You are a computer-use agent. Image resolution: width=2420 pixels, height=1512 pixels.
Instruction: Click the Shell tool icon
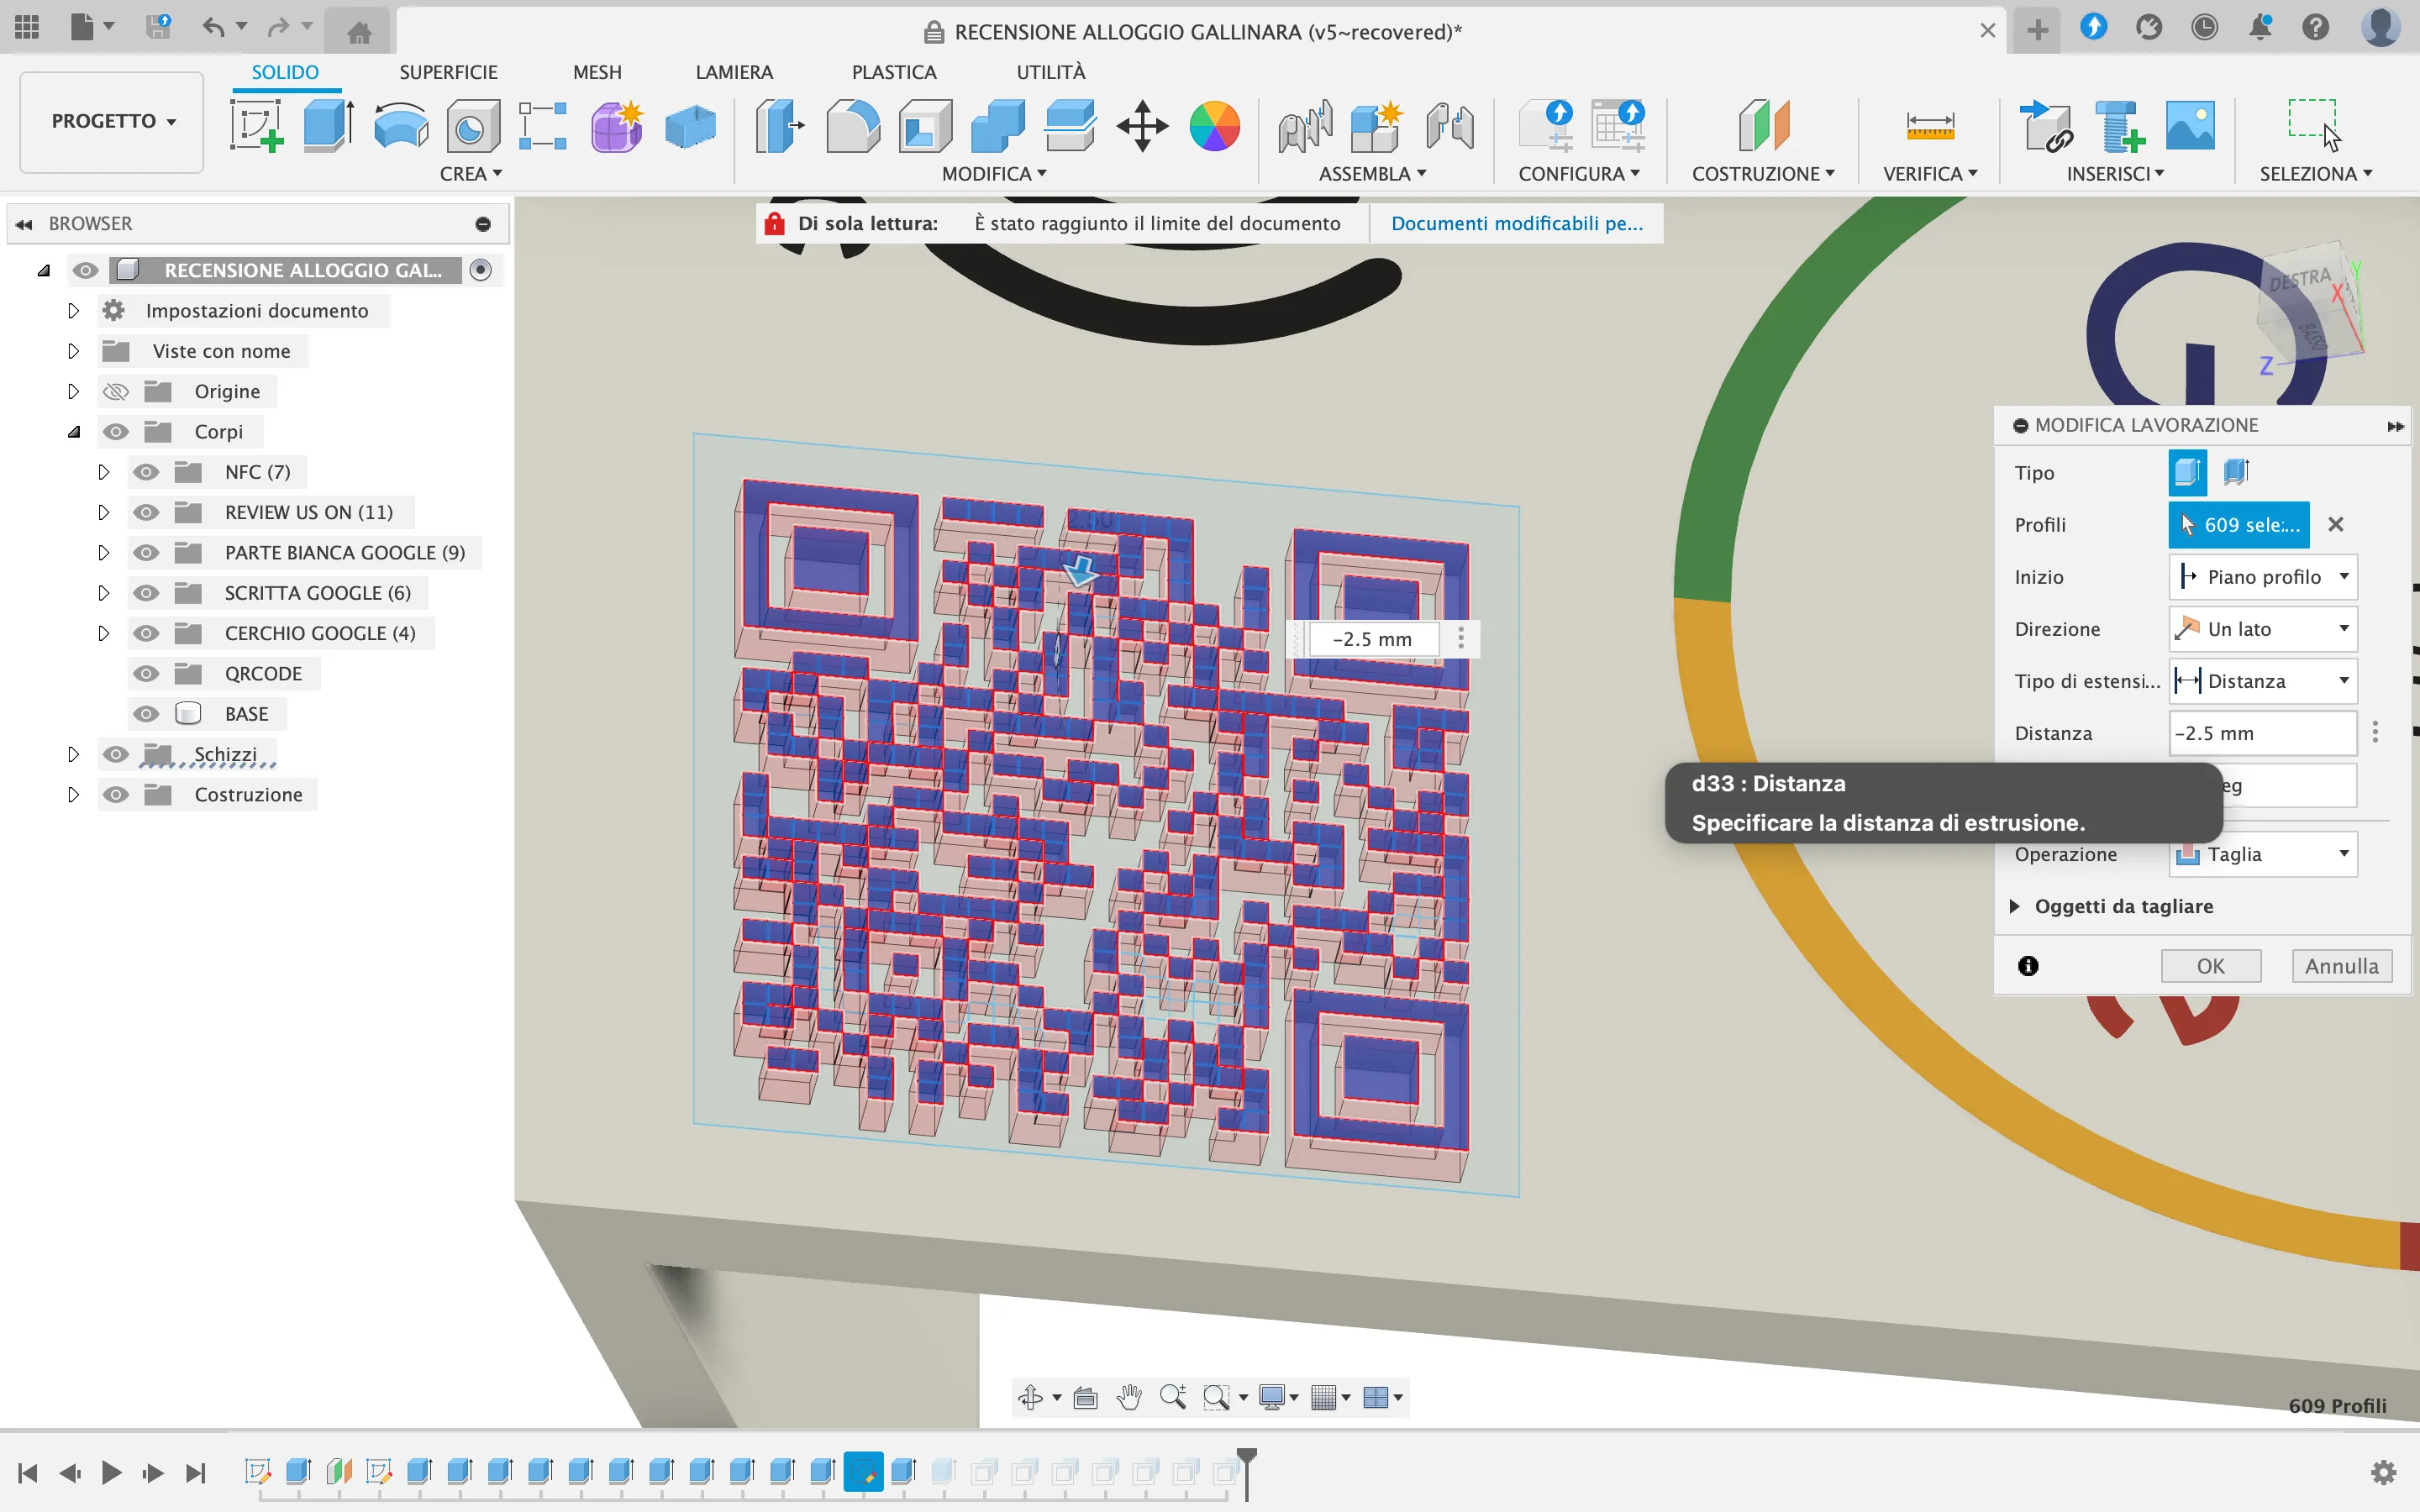pos(925,126)
